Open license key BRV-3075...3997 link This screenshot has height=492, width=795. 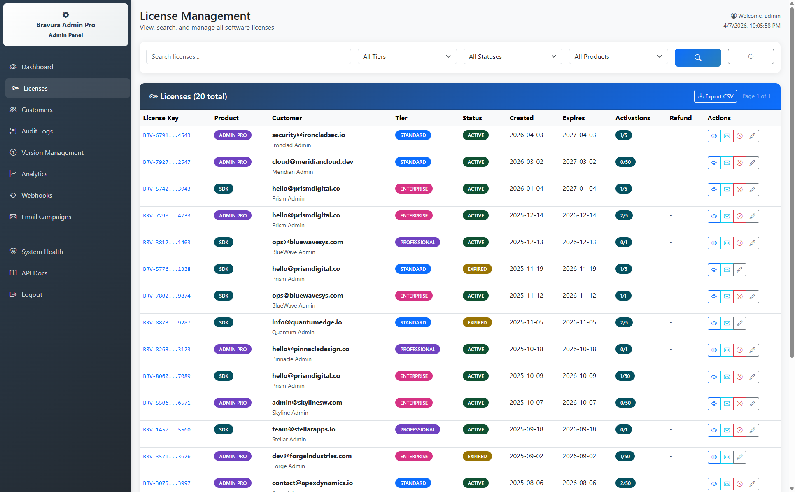tap(166, 483)
